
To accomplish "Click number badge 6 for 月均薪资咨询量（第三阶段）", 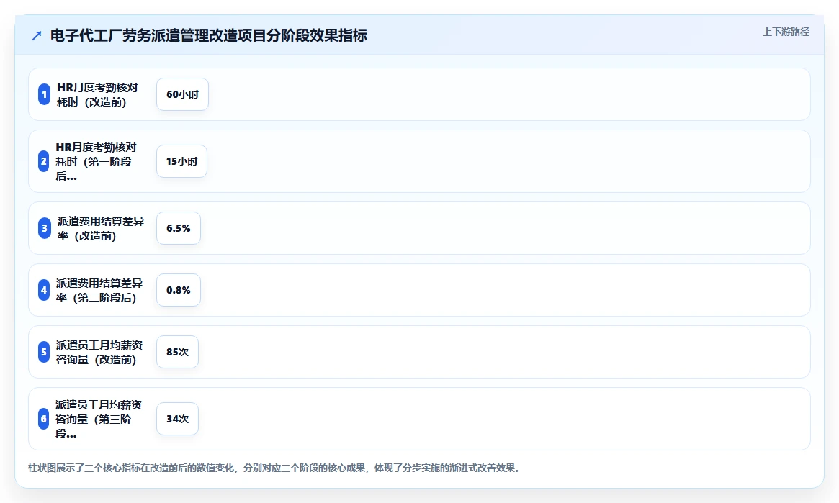I will click(x=44, y=419).
